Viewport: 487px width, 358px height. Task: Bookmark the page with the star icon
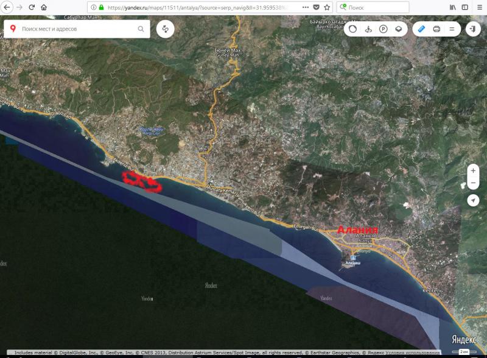pos(327,7)
